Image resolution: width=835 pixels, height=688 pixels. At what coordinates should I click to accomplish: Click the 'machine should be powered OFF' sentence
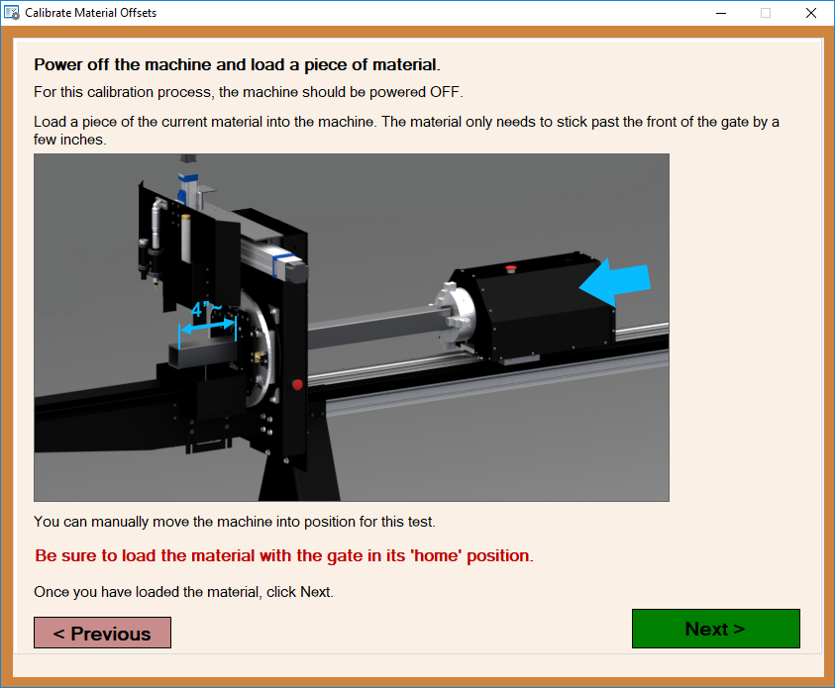pyautogui.click(x=248, y=92)
